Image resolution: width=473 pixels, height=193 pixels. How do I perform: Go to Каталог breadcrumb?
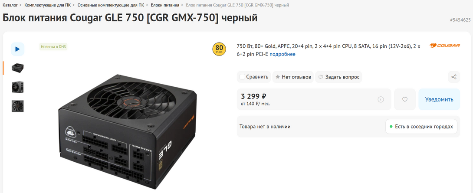pos(10,5)
